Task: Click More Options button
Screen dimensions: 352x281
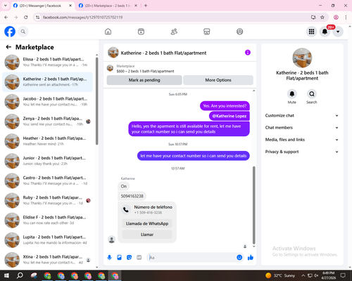Action: [218, 80]
